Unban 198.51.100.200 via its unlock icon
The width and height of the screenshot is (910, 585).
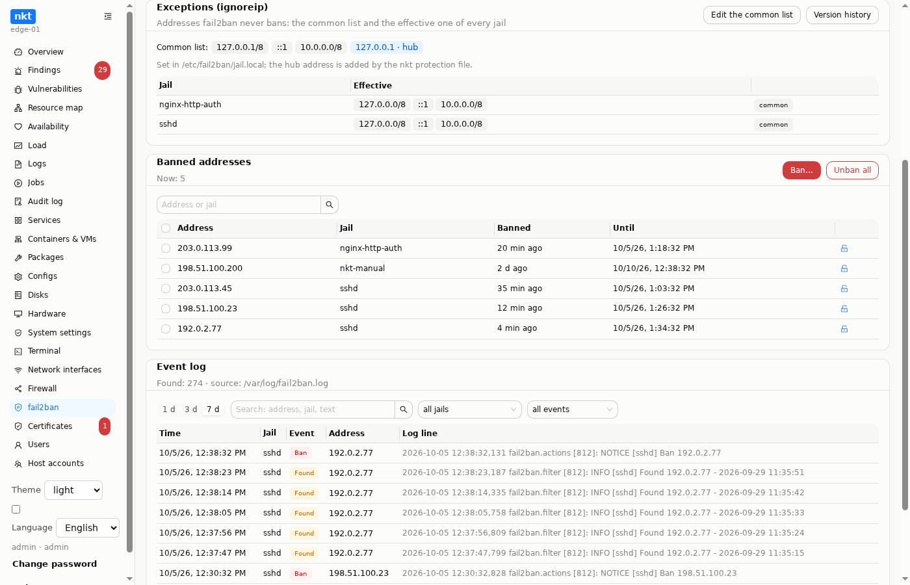(x=844, y=268)
